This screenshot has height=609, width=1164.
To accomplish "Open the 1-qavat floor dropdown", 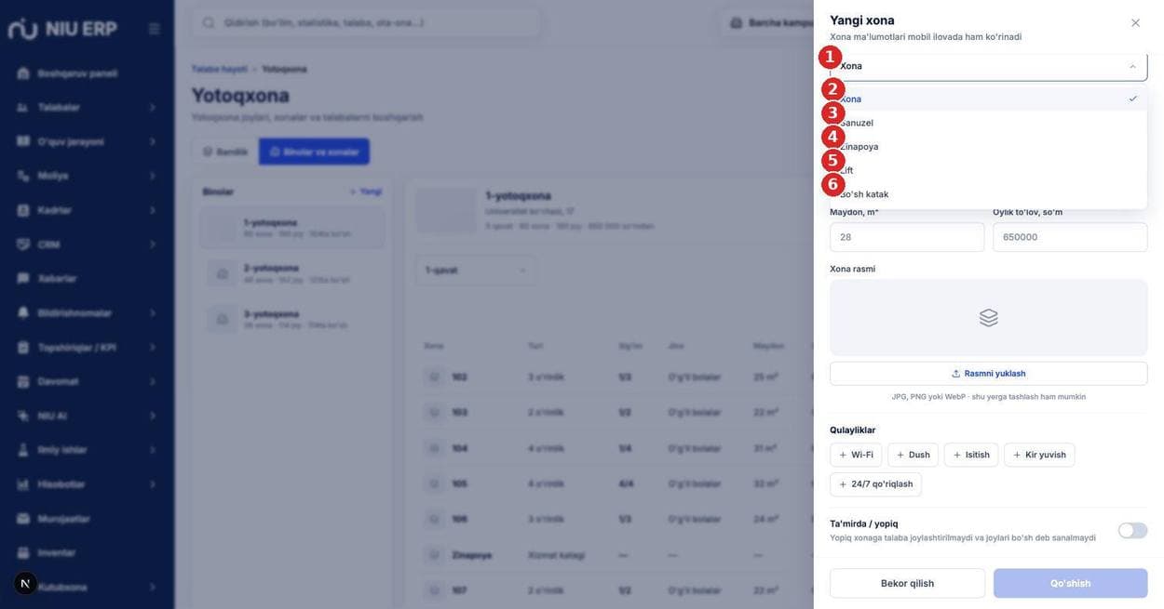I will (x=476, y=271).
